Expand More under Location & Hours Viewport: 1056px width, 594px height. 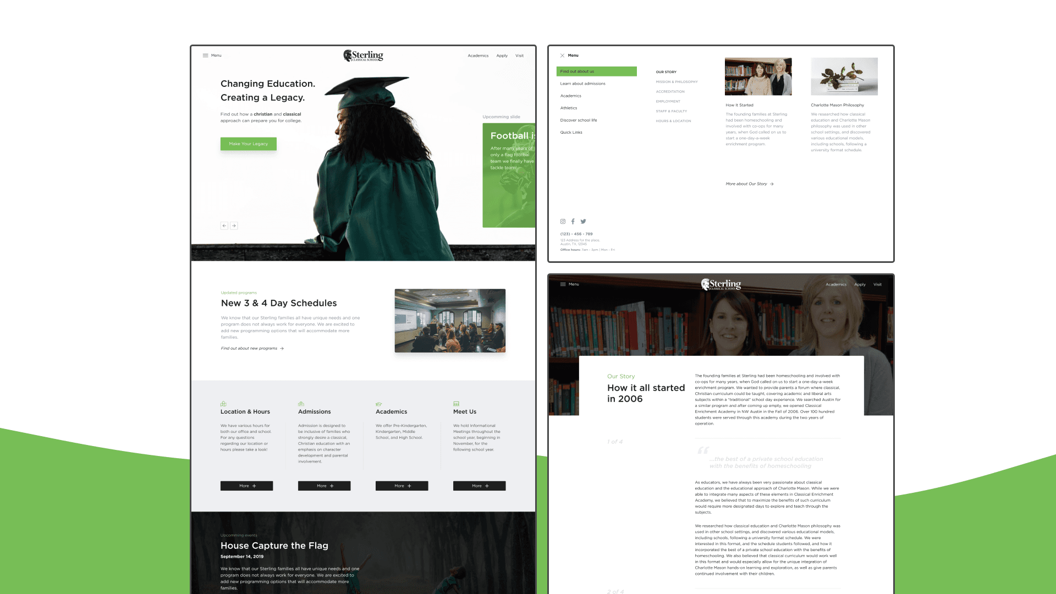click(246, 486)
